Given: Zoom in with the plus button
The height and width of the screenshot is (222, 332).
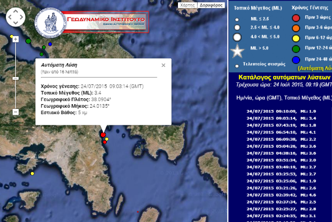Looking at the screenshot, I should click(15, 39).
